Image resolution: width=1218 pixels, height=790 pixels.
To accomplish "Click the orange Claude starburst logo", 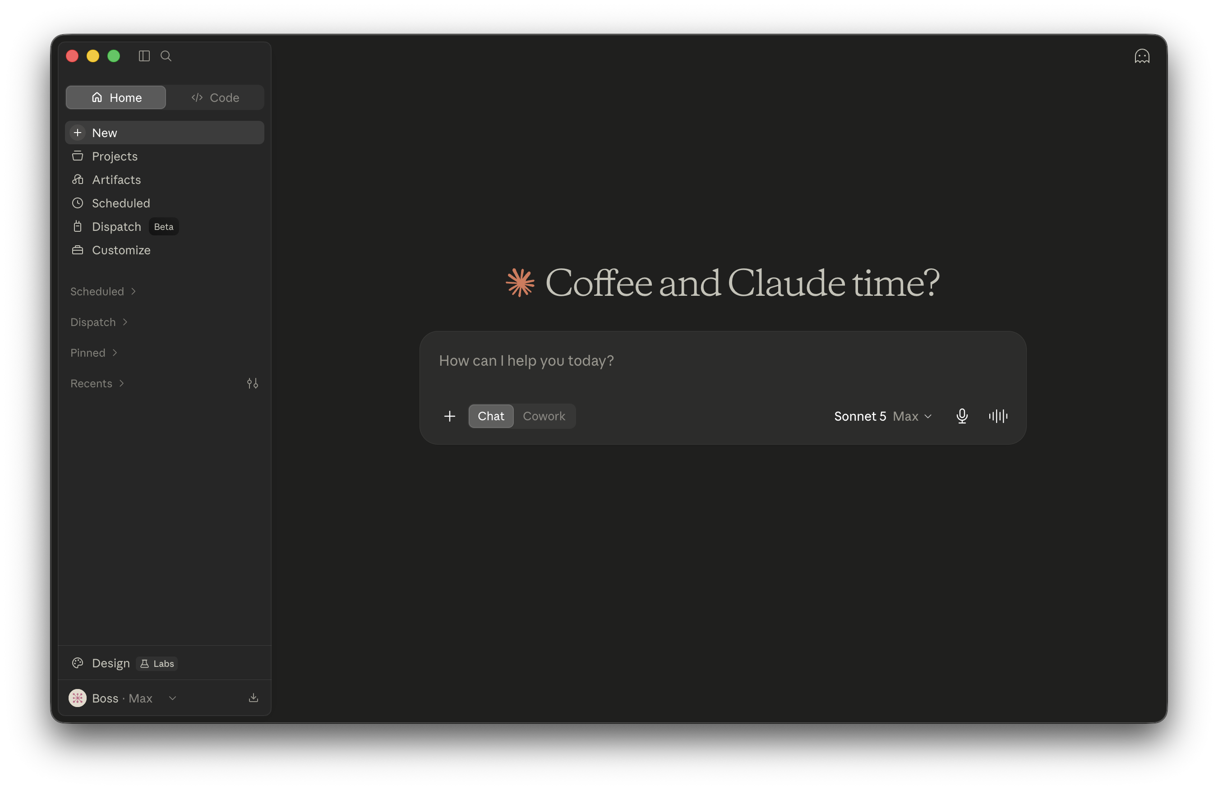I will click(x=520, y=282).
